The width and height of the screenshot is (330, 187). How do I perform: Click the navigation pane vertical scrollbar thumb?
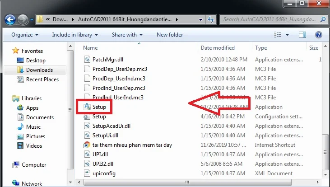(70, 109)
